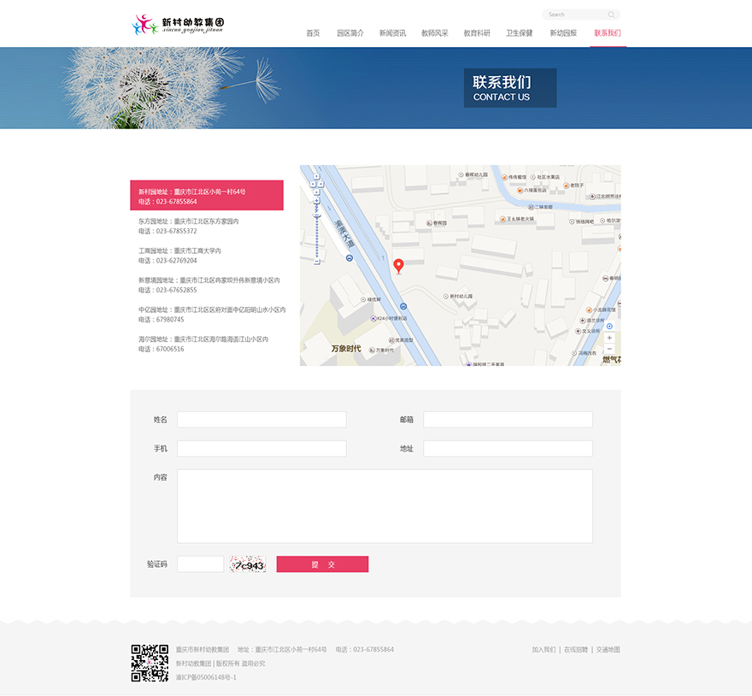This screenshot has width=752, height=696.
Task: Open 卫生保健 menu item
Action: [x=520, y=33]
